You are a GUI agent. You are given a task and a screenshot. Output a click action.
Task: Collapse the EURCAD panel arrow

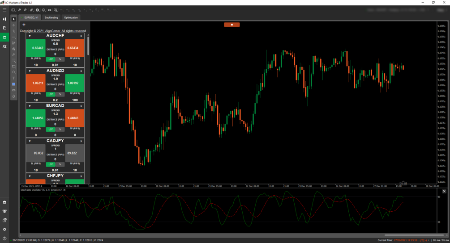coord(30,106)
